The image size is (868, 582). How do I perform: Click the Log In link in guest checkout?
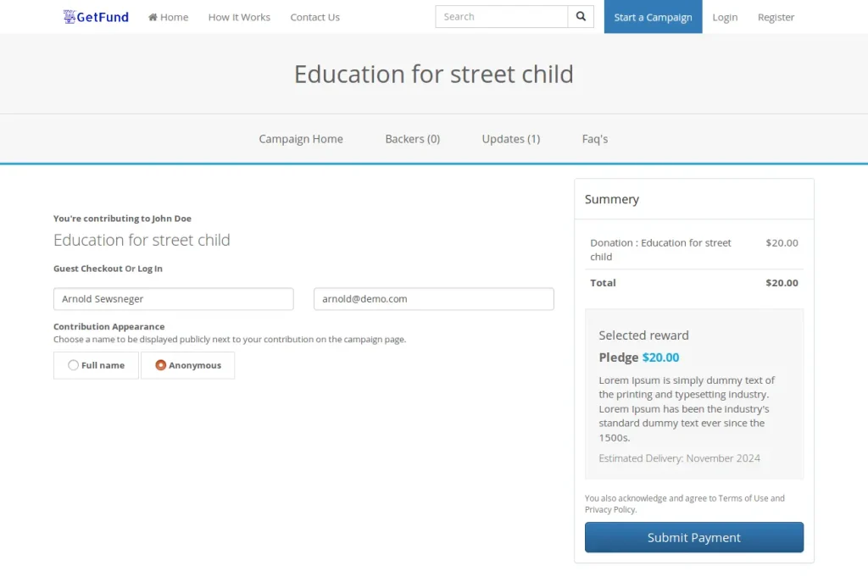click(x=150, y=269)
